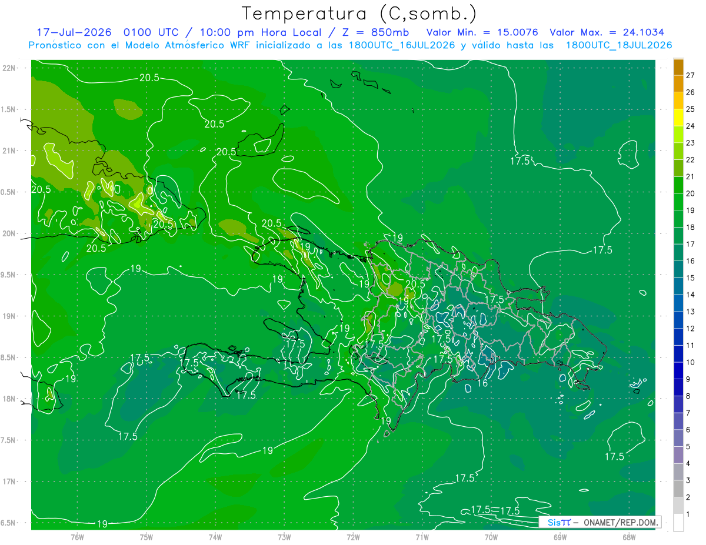Pick the white swatch below label 1
706x545 pixels.
pyautogui.click(x=678, y=523)
